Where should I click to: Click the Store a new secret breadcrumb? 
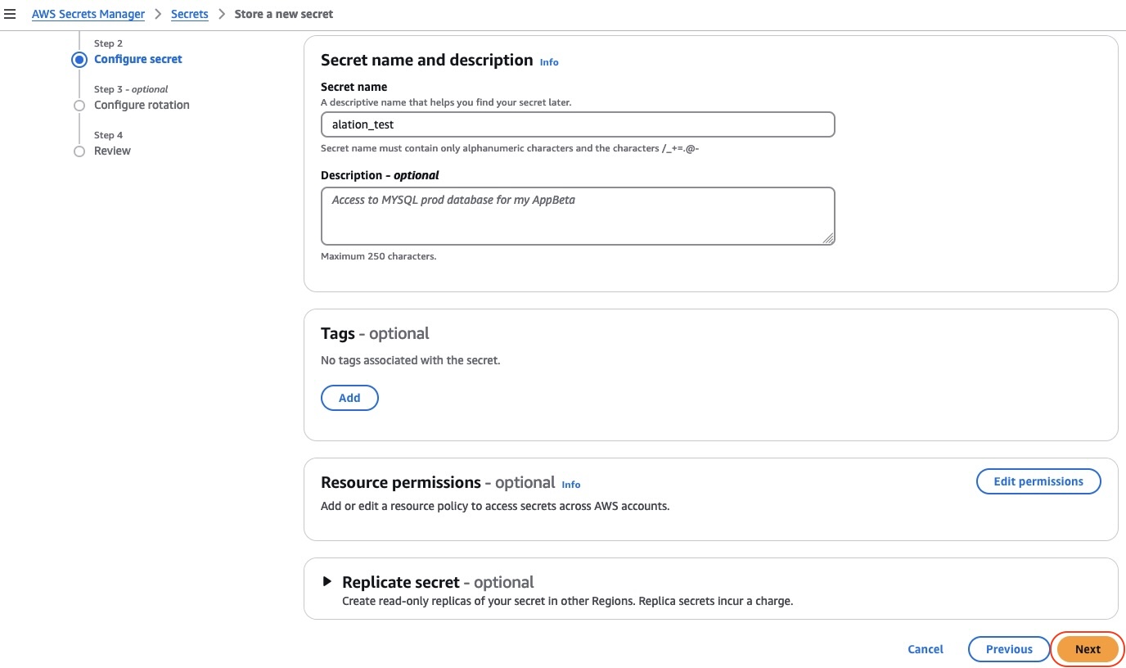(283, 14)
